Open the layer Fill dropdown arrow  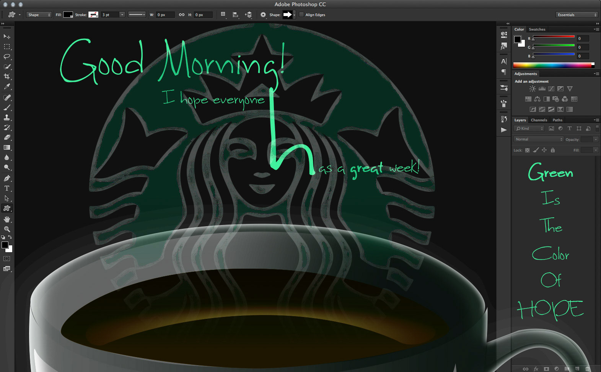tap(596, 150)
